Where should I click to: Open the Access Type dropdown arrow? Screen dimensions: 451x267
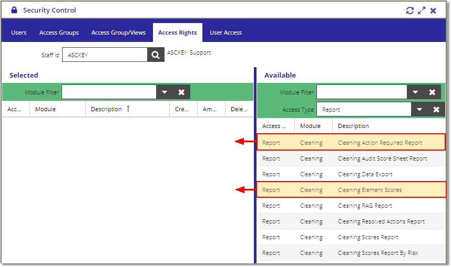[x=419, y=110]
